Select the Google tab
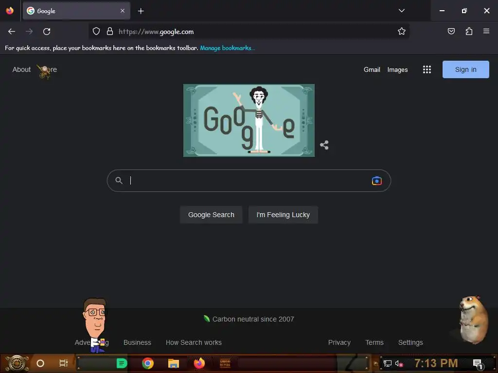The image size is (498, 373). pos(76,11)
